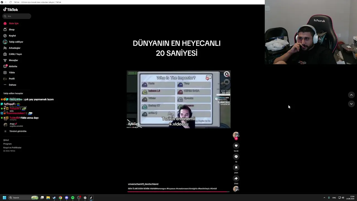This screenshot has height=201, width=357.
Task: Open Takip ediliyor following feed
Action: coord(13,42)
